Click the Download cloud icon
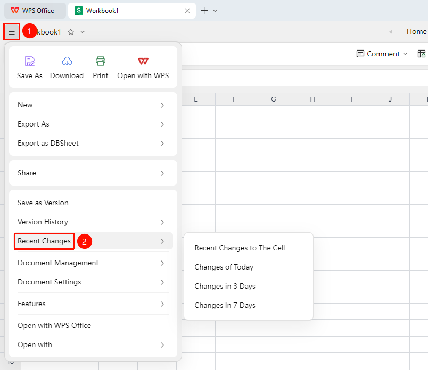The width and height of the screenshot is (428, 370). (67, 61)
